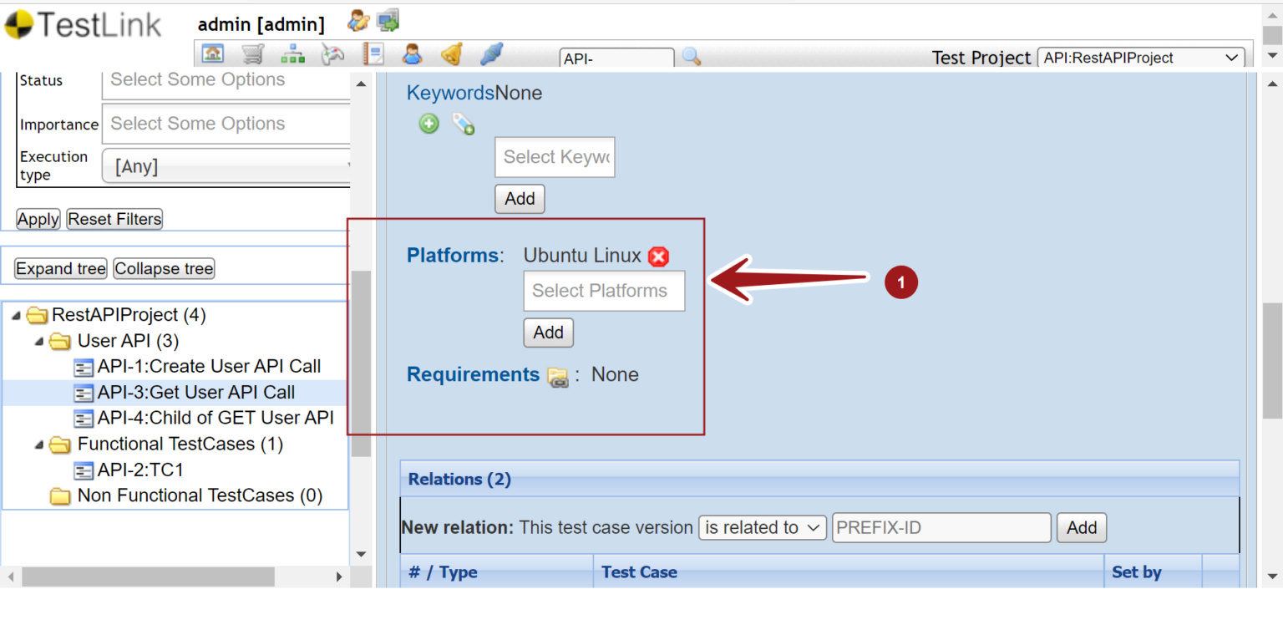1283x630 pixels.
Task: Click Expand tree above the project list
Action: point(59,268)
